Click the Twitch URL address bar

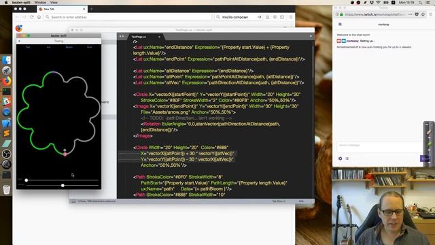pos(375,14)
